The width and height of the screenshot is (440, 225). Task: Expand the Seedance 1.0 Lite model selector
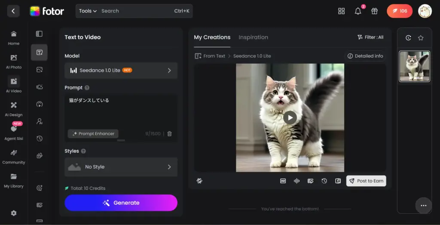click(x=121, y=71)
